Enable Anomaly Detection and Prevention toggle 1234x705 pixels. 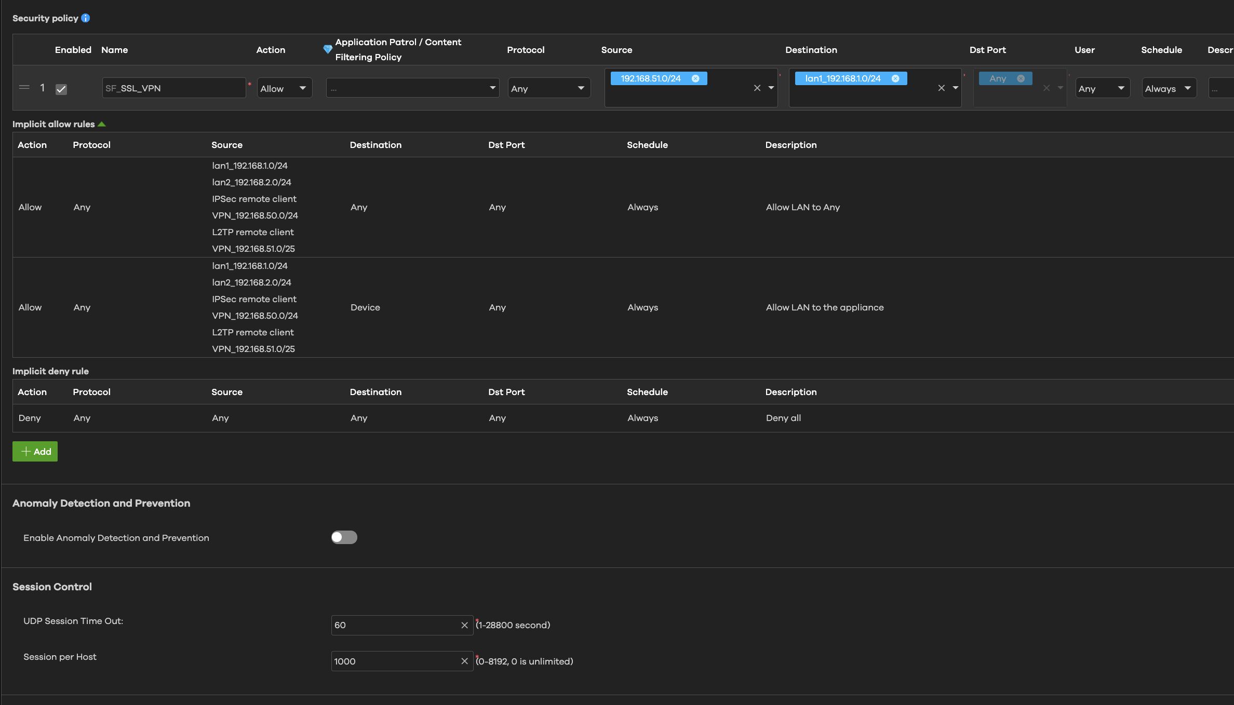(344, 537)
